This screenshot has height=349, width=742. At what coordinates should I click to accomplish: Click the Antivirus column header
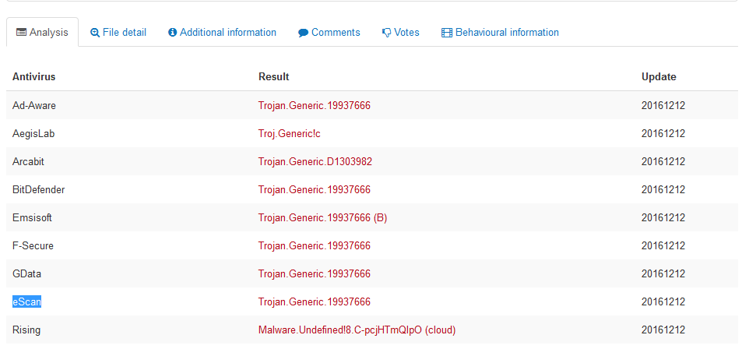click(x=33, y=76)
